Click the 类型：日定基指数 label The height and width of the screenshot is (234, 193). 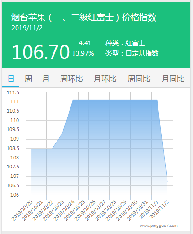pos(132,53)
